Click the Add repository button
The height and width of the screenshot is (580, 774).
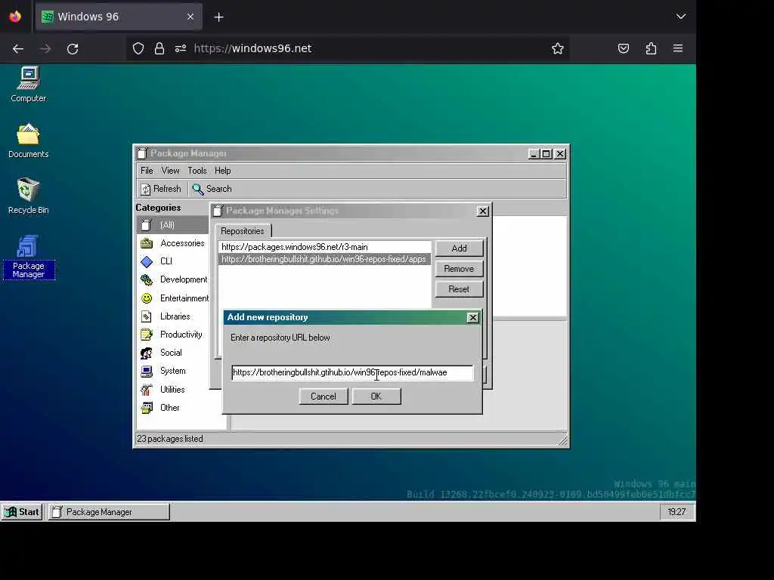coord(459,248)
